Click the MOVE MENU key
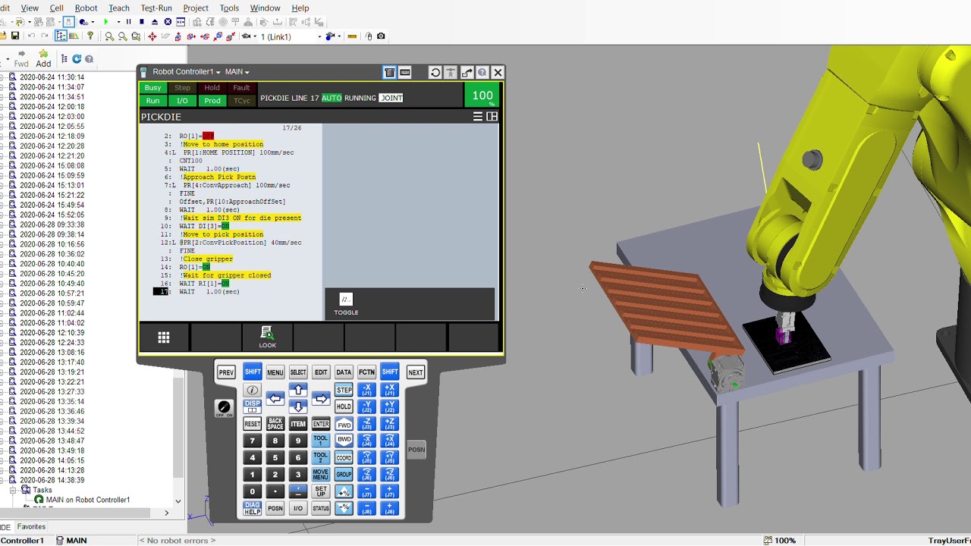The width and height of the screenshot is (971, 546). click(x=320, y=475)
